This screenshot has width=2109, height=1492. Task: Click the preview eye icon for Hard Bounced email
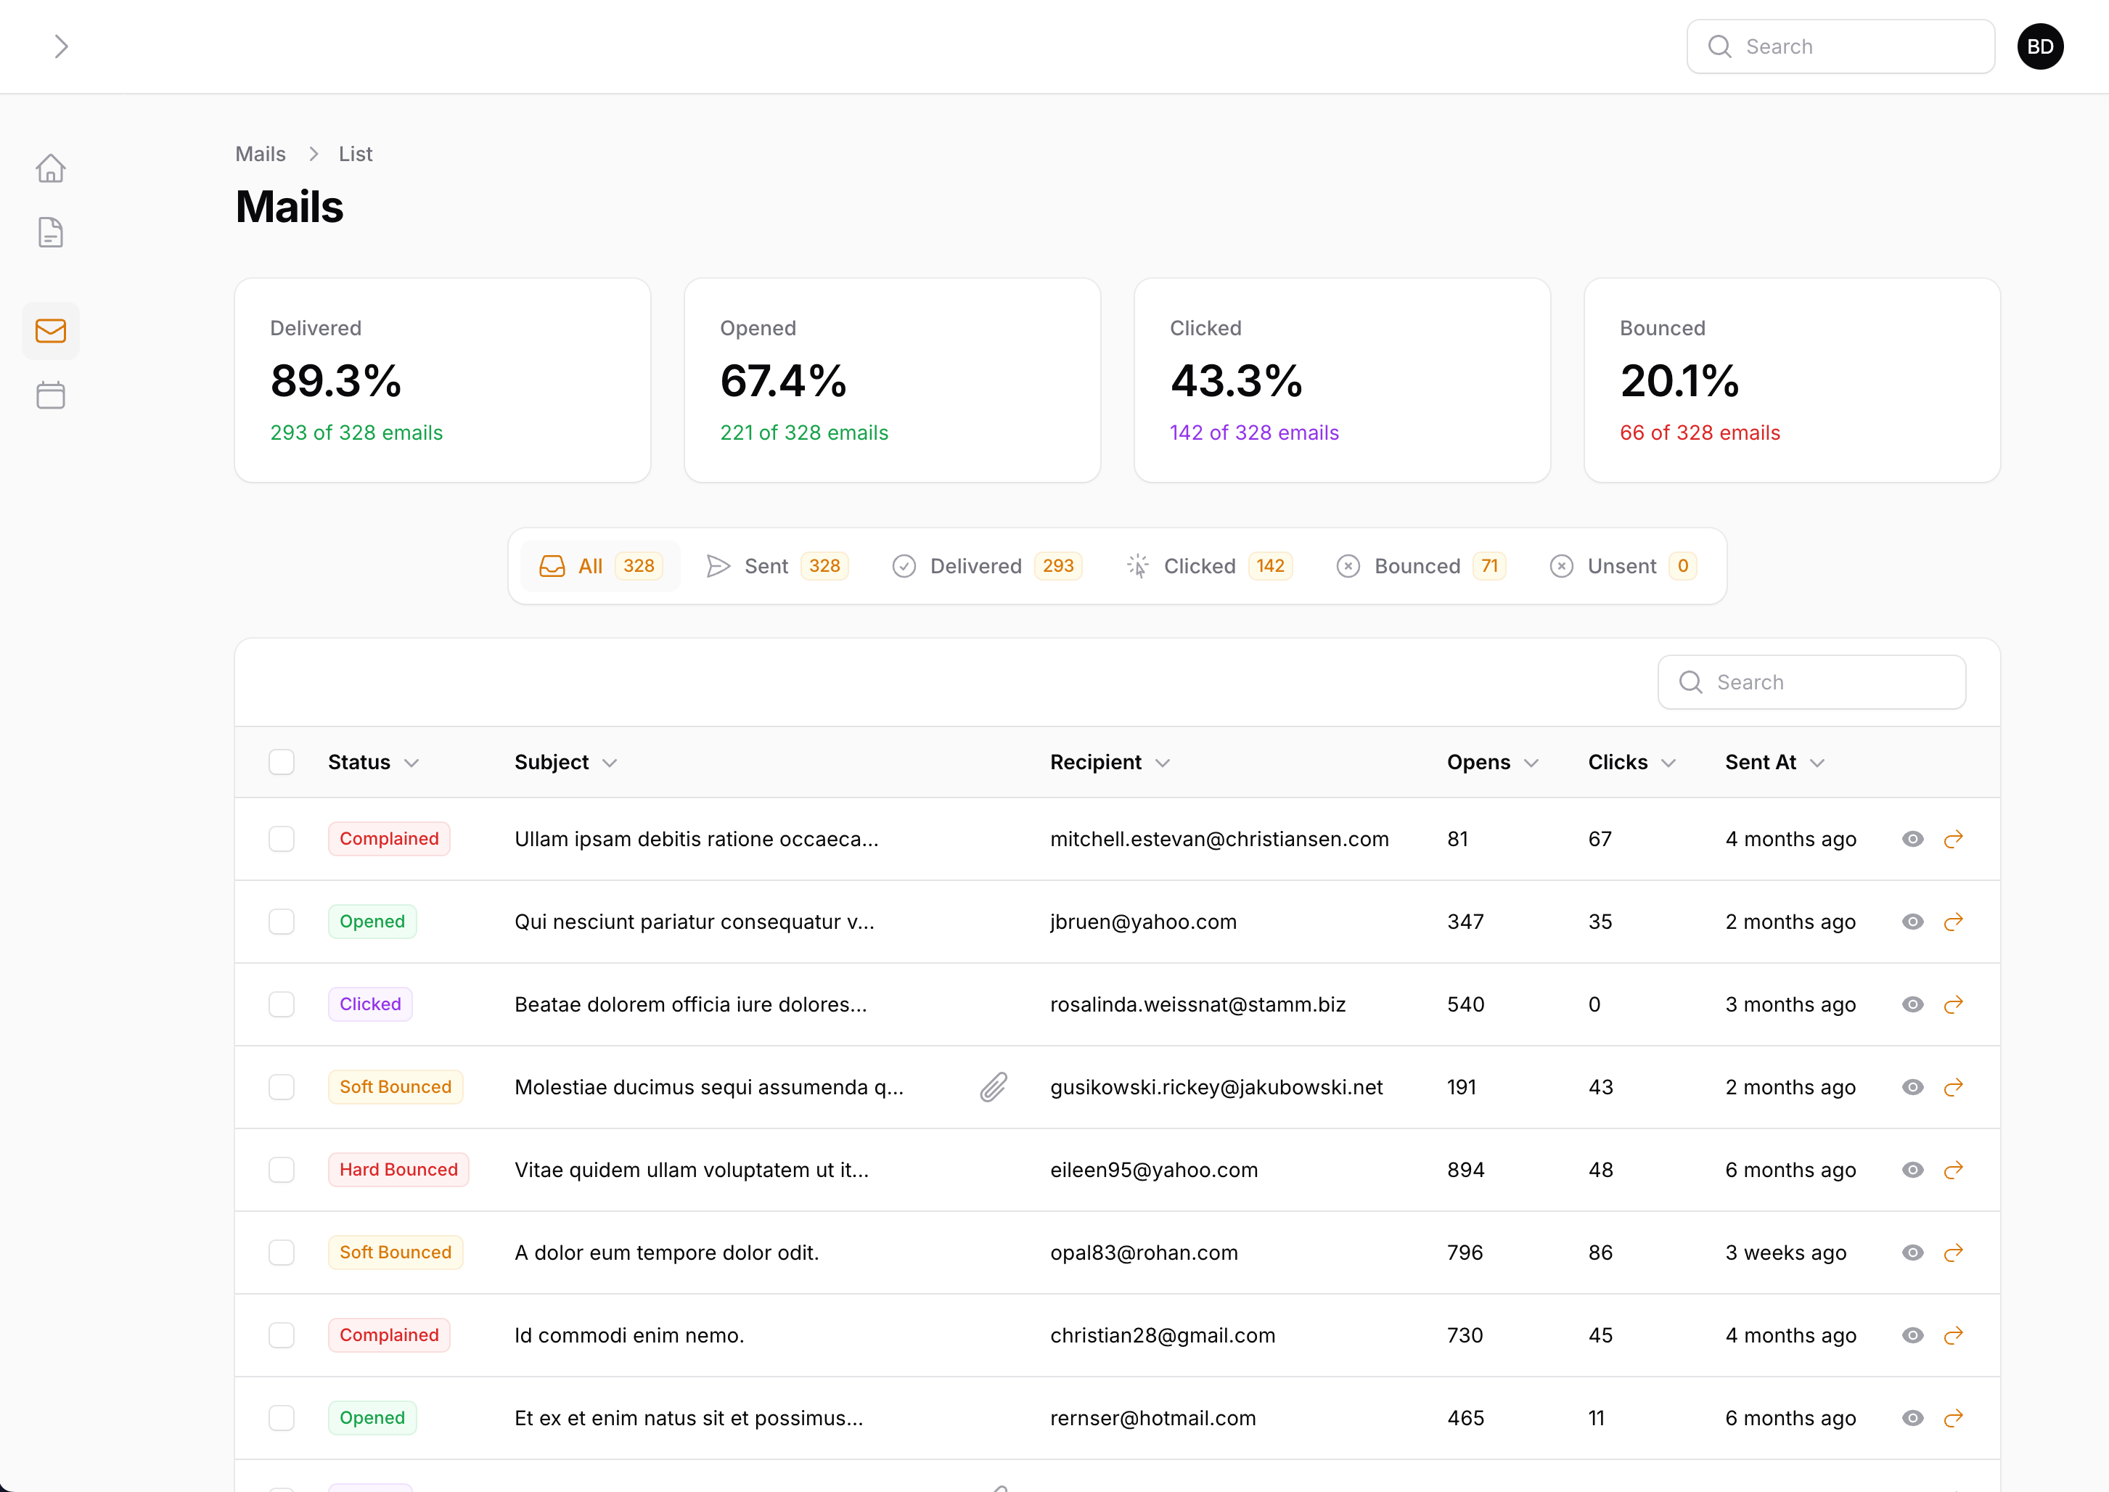coord(1912,1169)
